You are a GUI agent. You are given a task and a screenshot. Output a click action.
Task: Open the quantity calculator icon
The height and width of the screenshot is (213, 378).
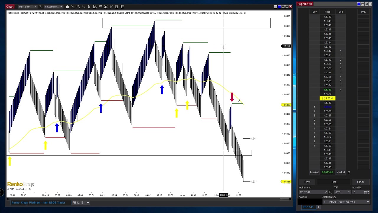pyautogui.click(x=365, y=192)
